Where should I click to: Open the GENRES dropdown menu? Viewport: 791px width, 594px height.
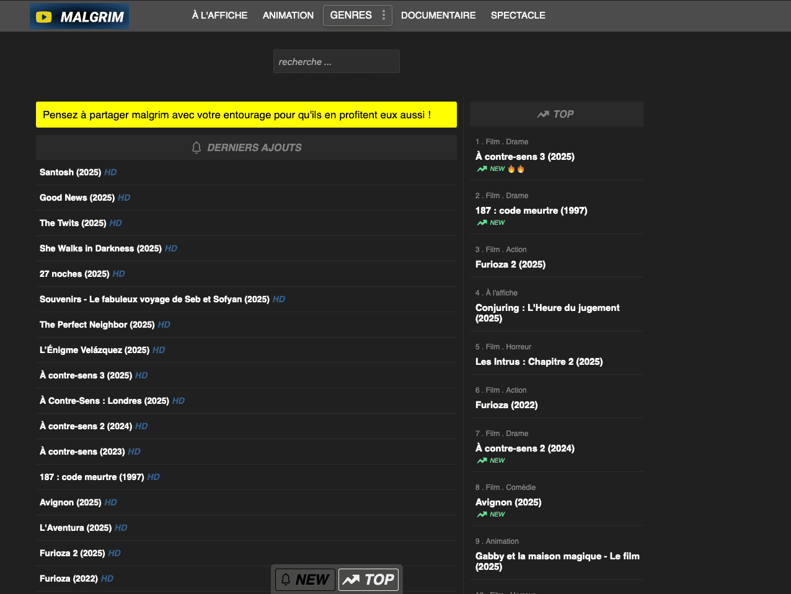point(351,15)
